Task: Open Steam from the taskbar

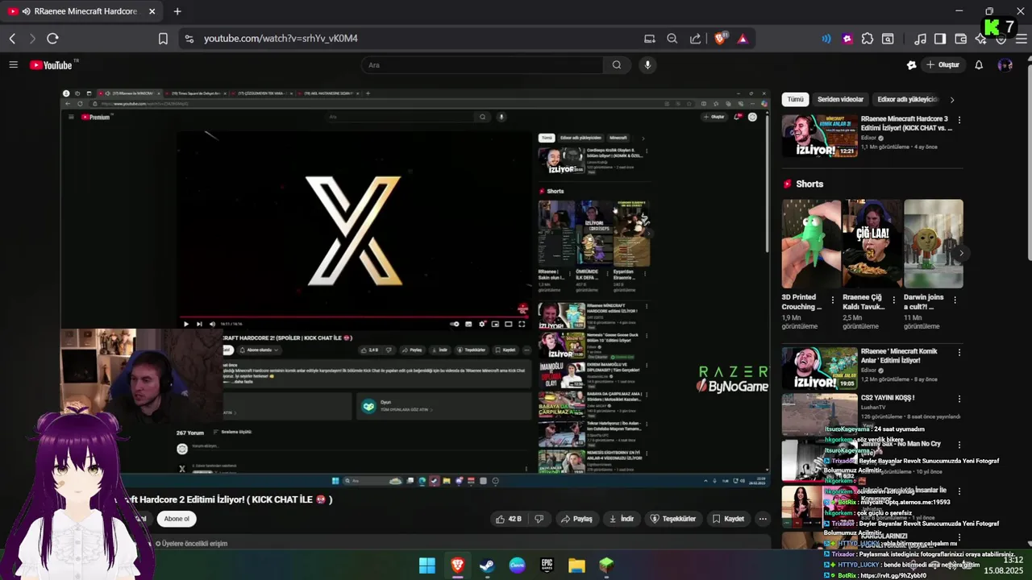Action: 487,565
